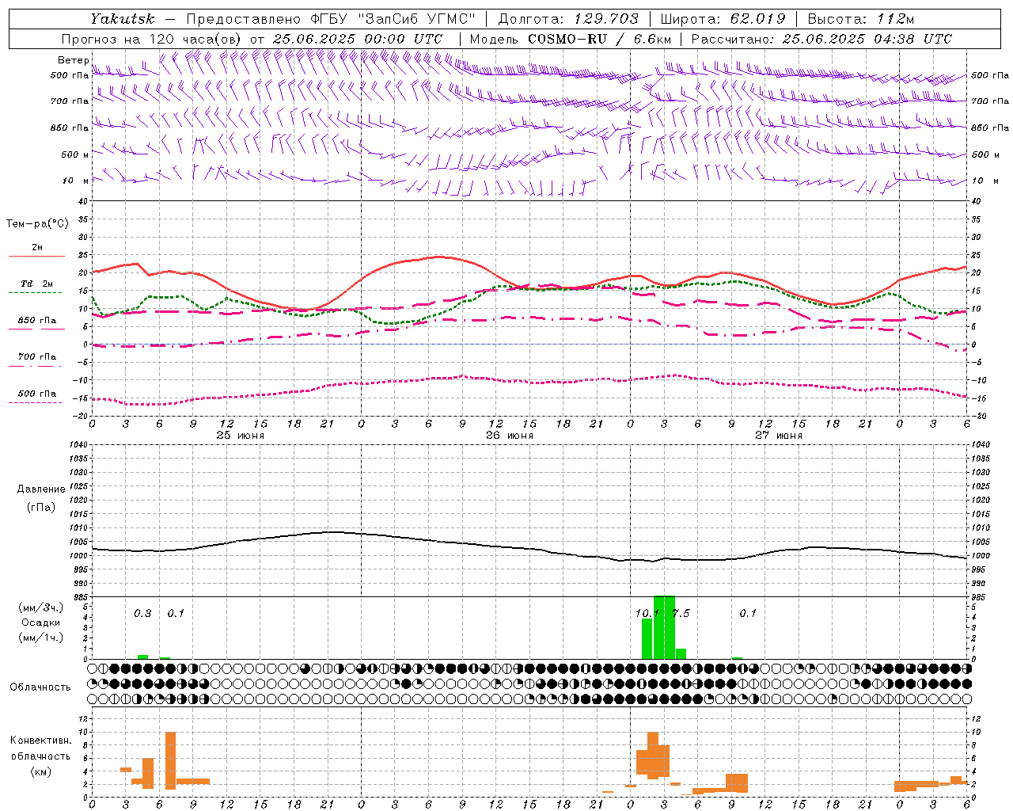Click the computed time 25.06.2025 04:38 UTC
The height and width of the screenshot is (811, 1013).
coord(867,39)
